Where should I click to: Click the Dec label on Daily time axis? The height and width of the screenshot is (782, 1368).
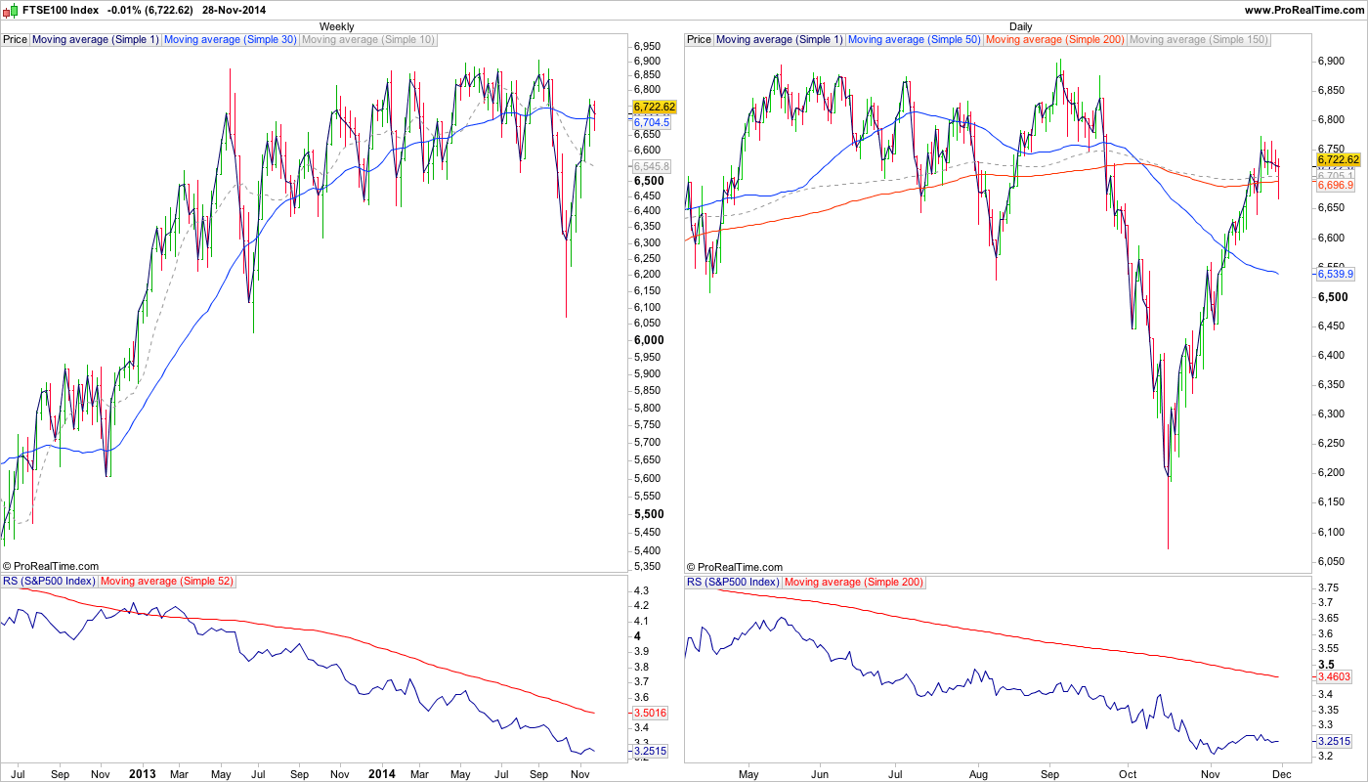click(x=1283, y=773)
